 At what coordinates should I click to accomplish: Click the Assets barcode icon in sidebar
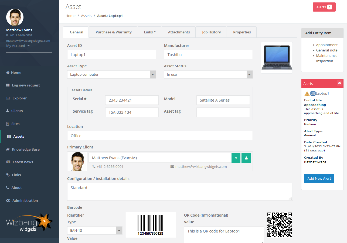click(9, 136)
